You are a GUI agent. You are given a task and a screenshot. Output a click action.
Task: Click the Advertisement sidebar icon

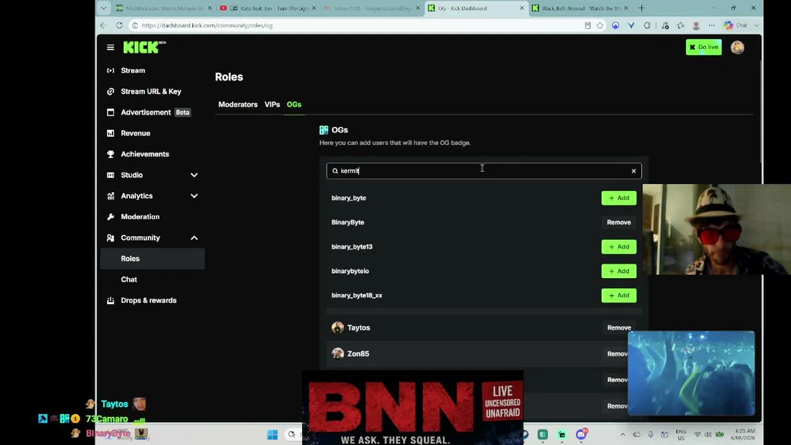tap(111, 112)
